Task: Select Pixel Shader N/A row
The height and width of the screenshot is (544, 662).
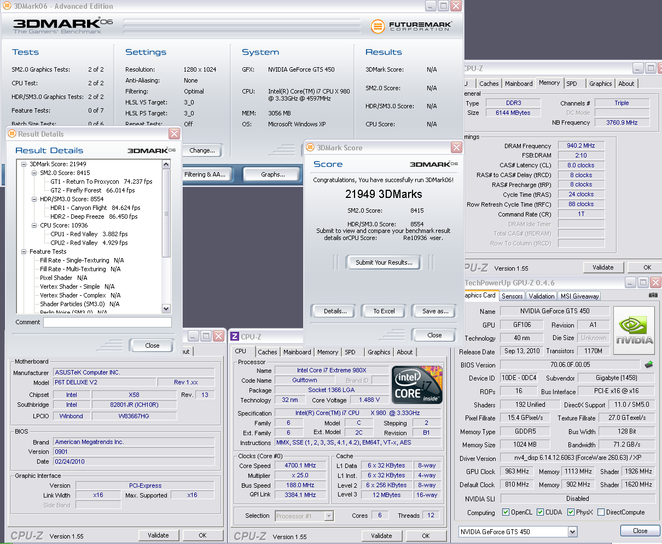Action: click(x=63, y=278)
